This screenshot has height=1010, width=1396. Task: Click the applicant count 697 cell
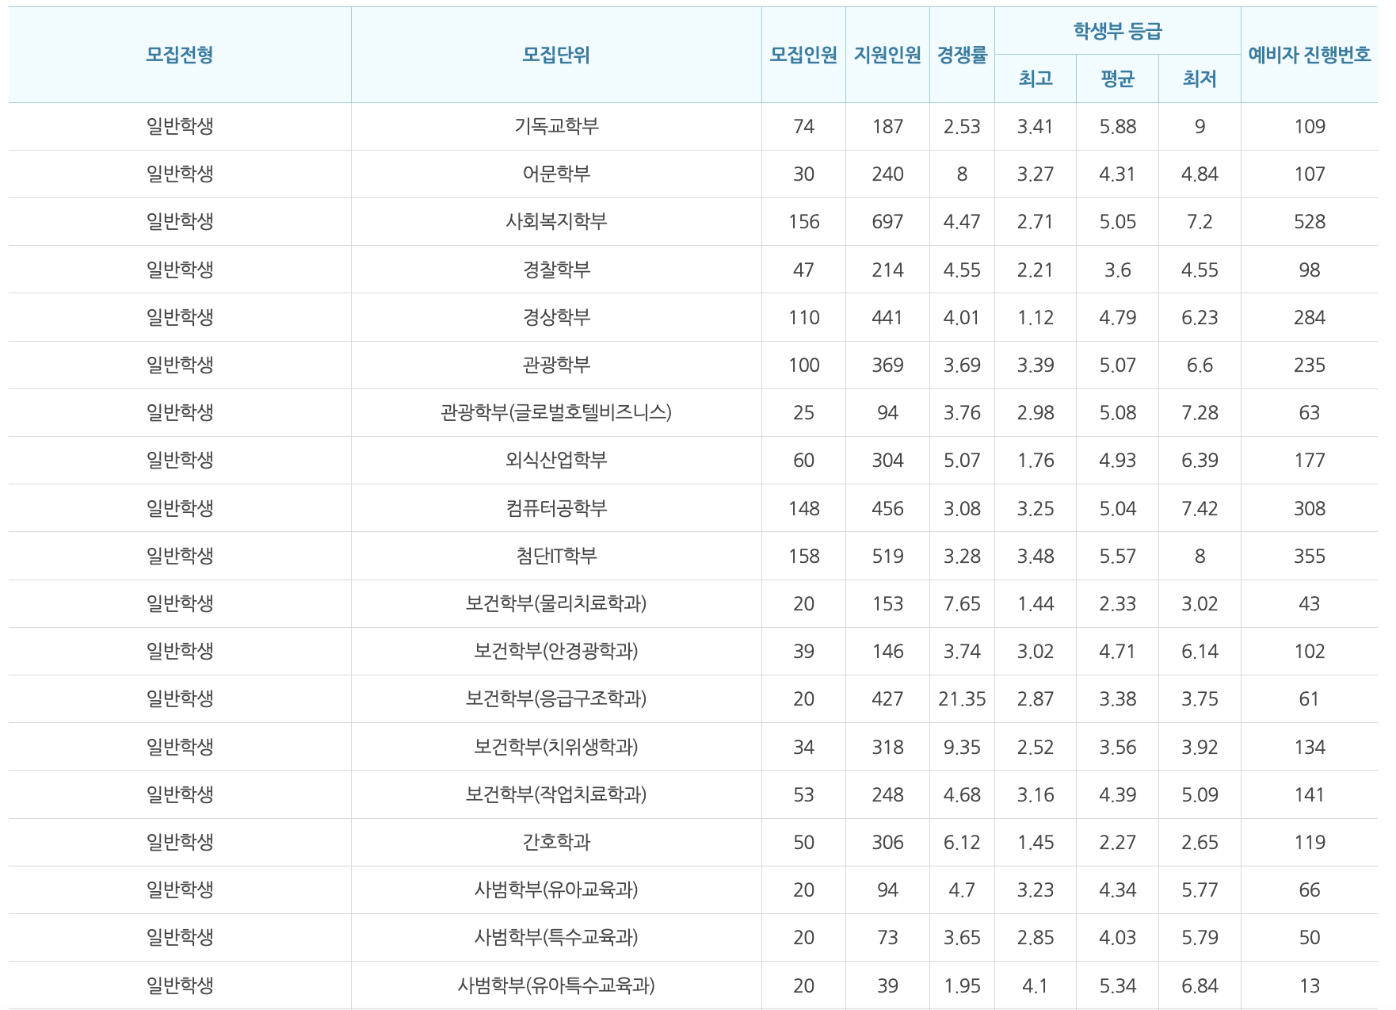[889, 221]
